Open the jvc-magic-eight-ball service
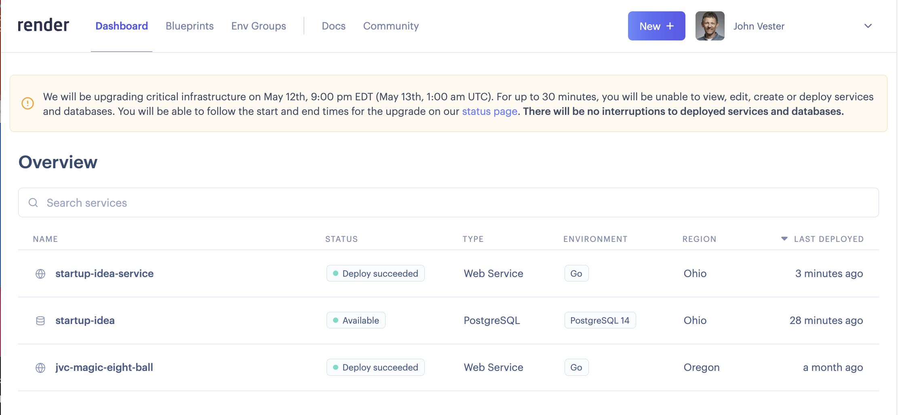The width and height of the screenshot is (898, 415). click(104, 367)
